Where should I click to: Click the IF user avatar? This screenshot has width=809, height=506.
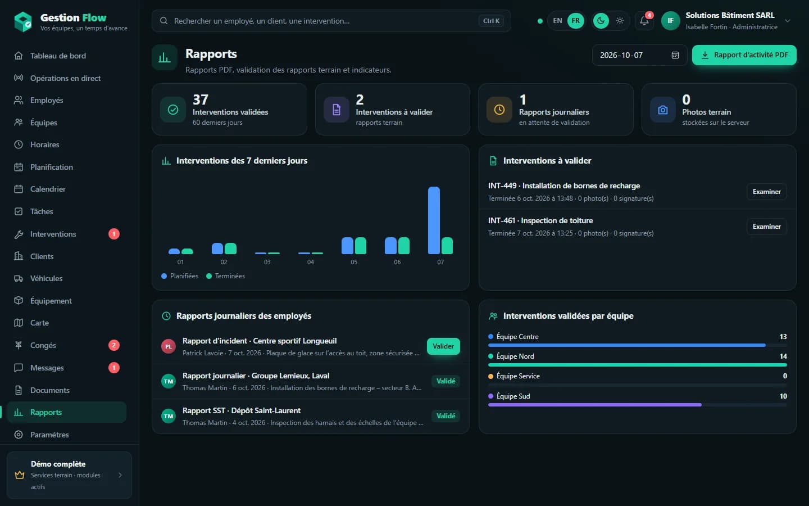670,21
